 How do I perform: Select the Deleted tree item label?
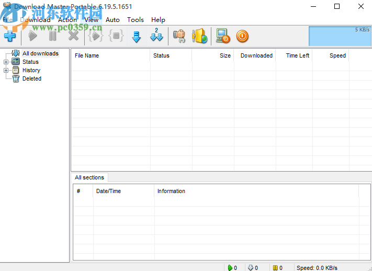pos(32,78)
